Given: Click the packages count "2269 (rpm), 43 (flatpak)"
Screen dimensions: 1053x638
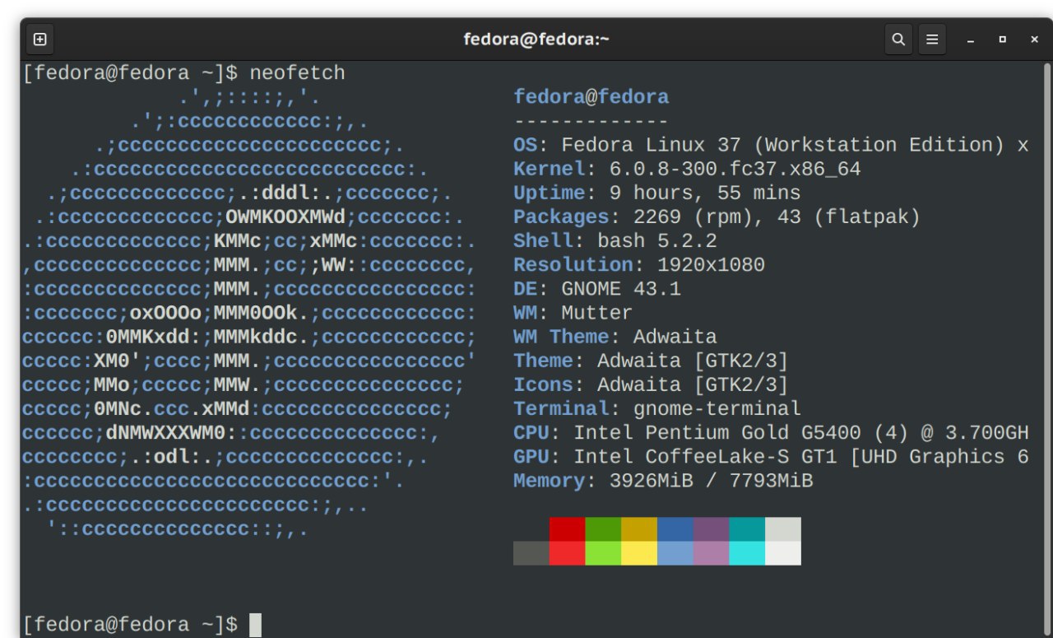Looking at the screenshot, I should (x=777, y=217).
